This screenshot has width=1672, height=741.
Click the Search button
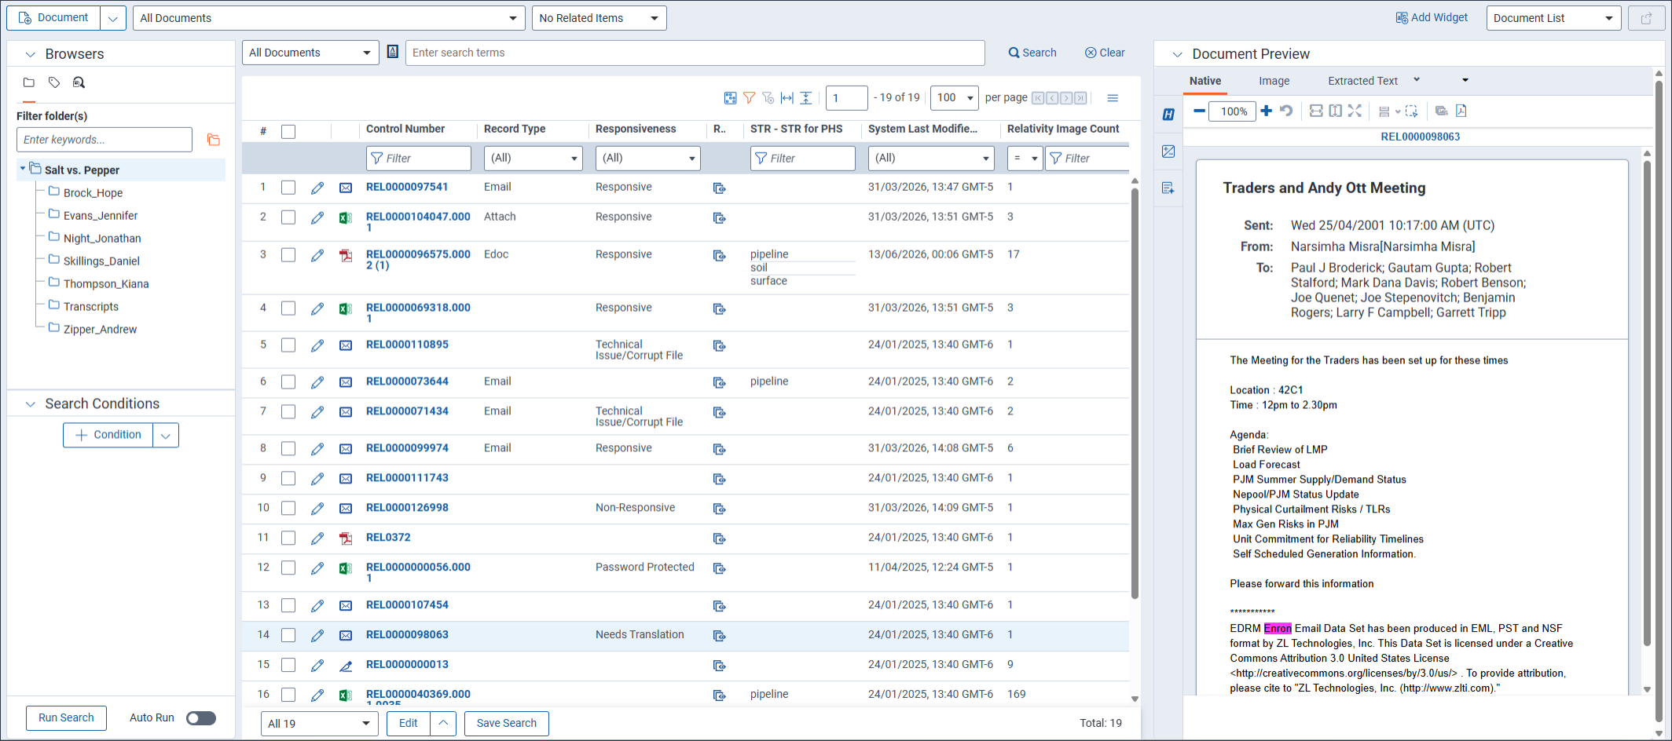pos(1032,53)
